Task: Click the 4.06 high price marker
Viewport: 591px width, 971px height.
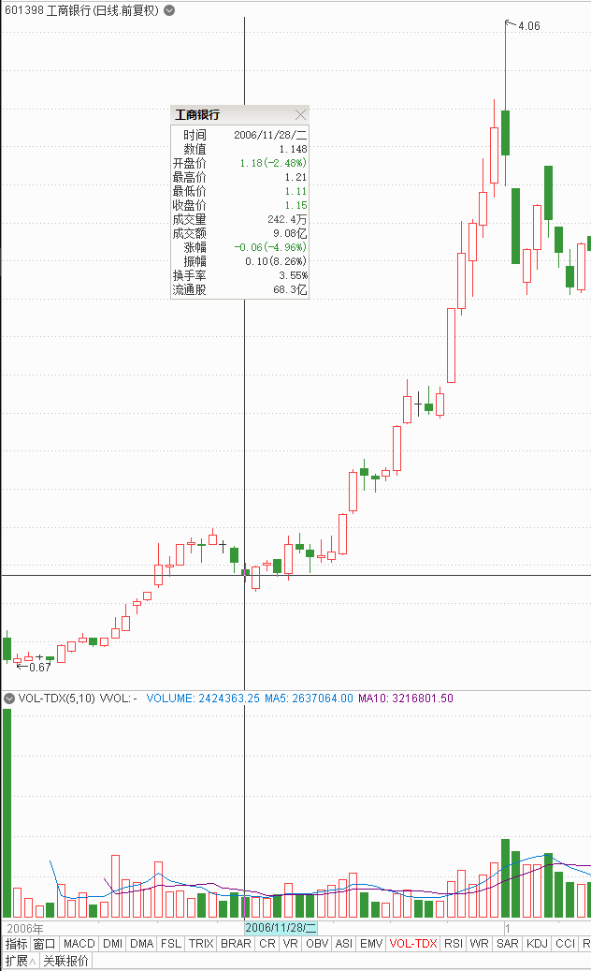Action: pos(528,26)
